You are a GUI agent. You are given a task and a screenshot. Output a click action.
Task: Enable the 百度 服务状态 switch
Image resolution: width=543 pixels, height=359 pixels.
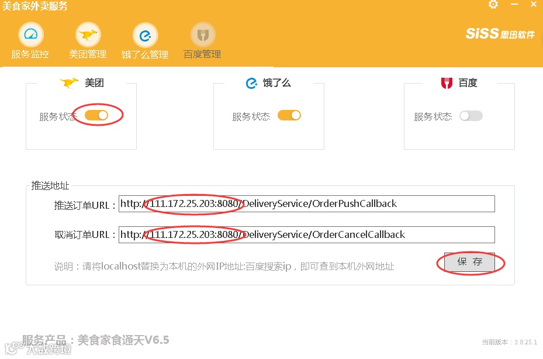pos(471,116)
